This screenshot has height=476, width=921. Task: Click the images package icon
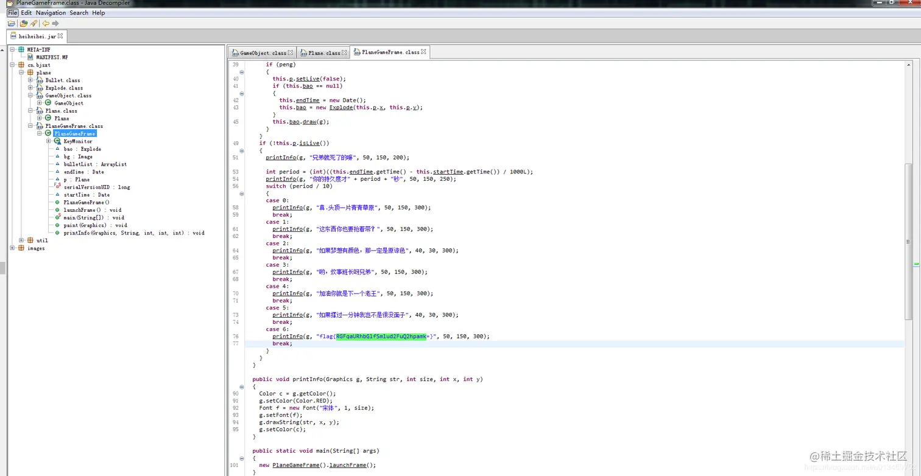[21, 248]
